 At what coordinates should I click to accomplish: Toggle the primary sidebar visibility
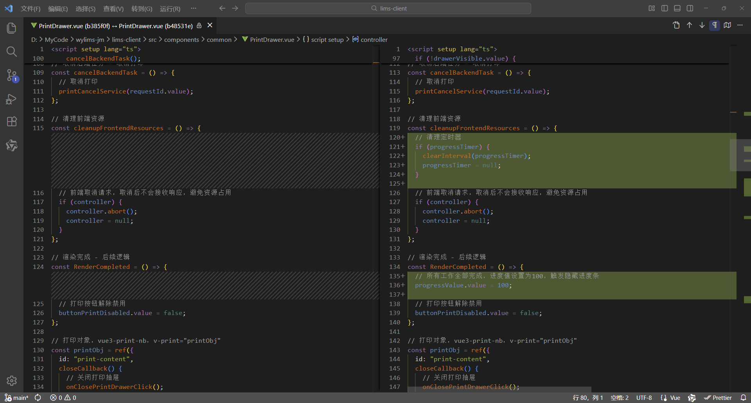665,8
